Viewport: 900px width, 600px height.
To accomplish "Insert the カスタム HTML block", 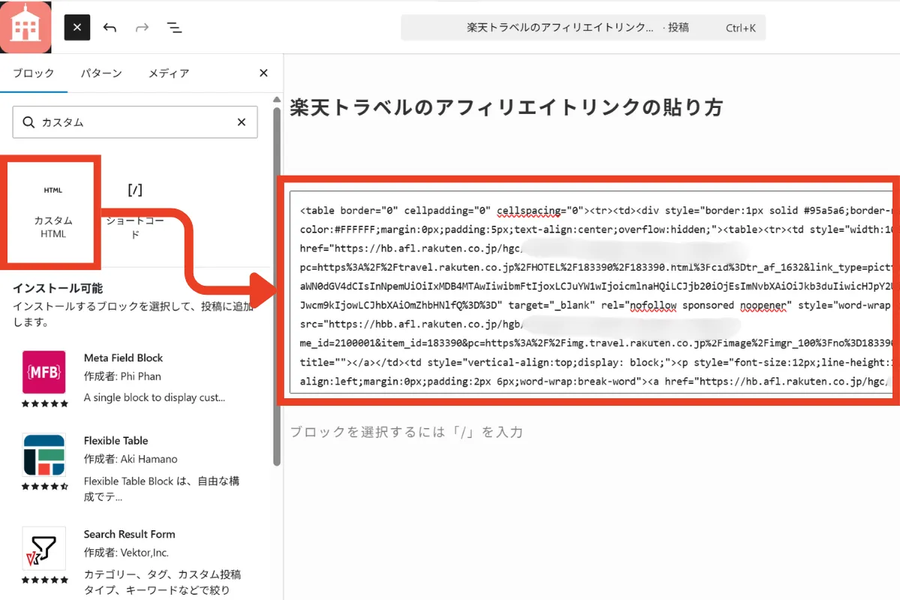I will 53,213.
